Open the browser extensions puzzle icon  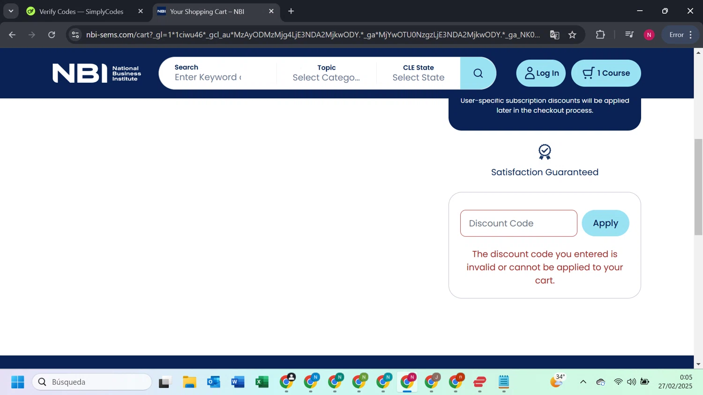600,35
